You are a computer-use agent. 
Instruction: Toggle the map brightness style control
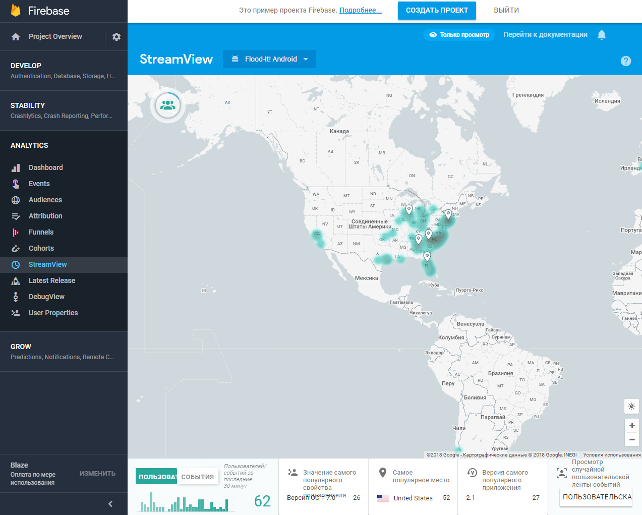click(x=631, y=406)
